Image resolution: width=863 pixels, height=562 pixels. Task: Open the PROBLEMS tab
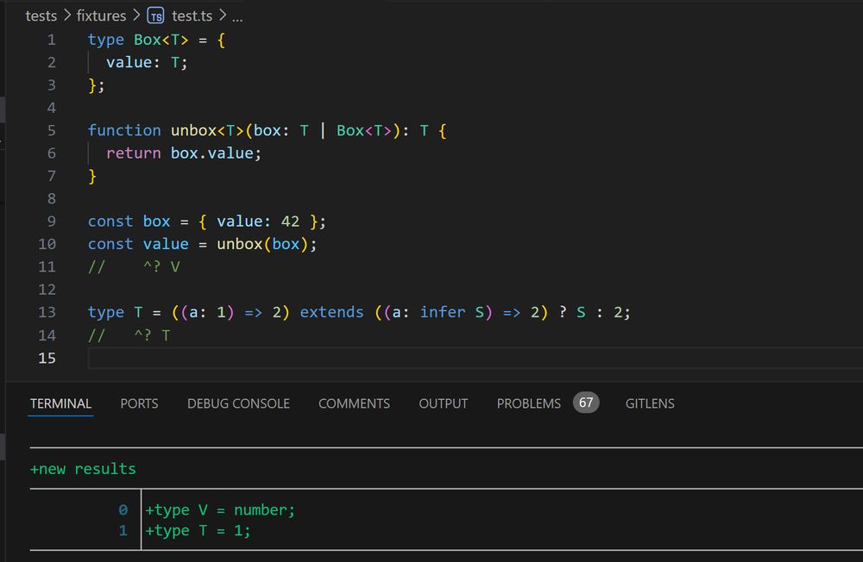(x=528, y=403)
